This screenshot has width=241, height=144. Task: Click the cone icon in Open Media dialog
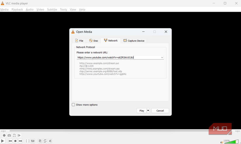pos(73,32)
